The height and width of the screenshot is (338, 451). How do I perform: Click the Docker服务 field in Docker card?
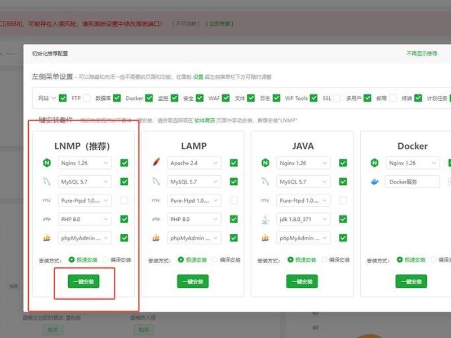tap(413, 181)
